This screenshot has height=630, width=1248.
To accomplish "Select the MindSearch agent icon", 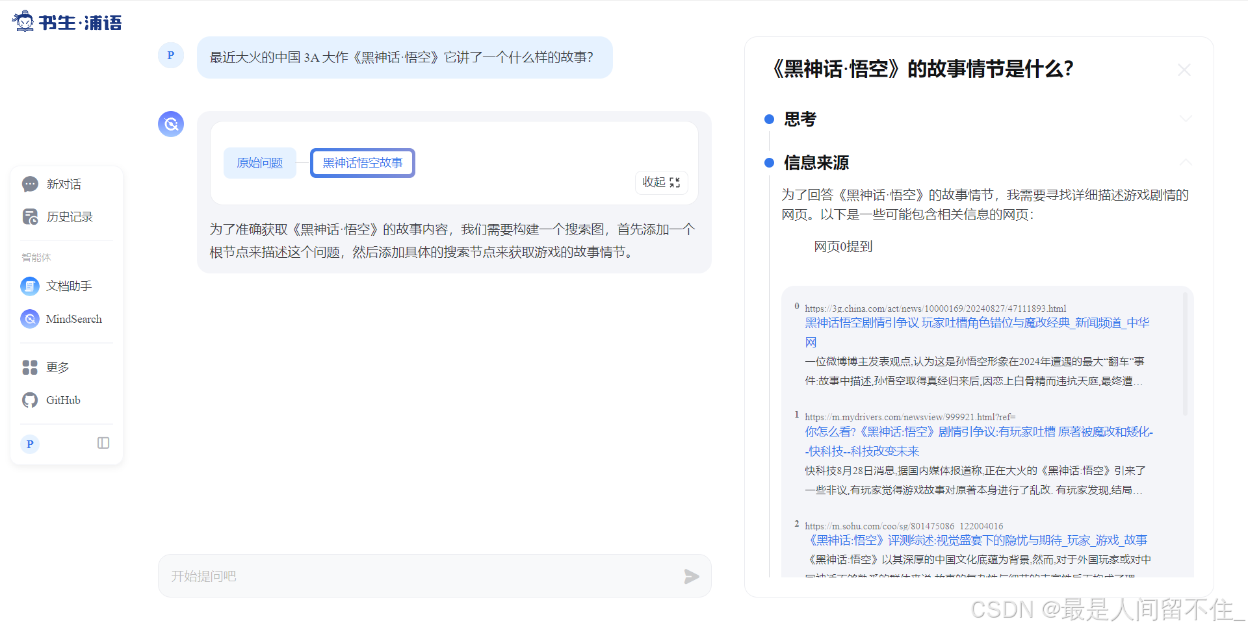I will coord(30,319).
